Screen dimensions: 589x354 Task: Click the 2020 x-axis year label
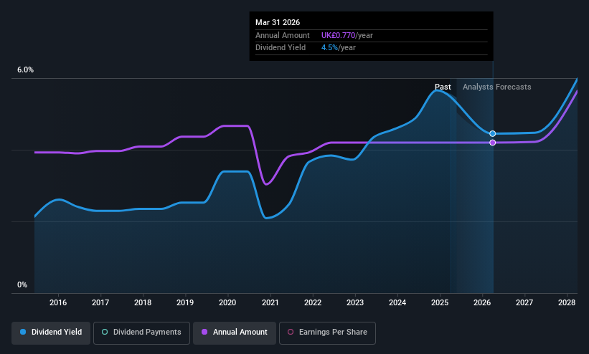click(227, 302)
